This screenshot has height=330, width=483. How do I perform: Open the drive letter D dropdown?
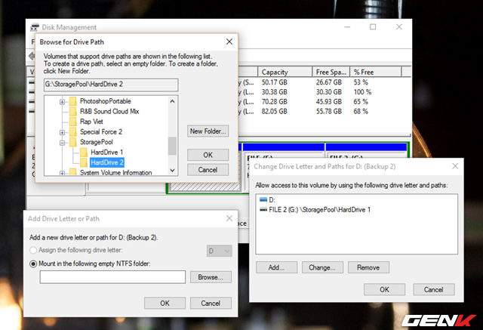219,248
